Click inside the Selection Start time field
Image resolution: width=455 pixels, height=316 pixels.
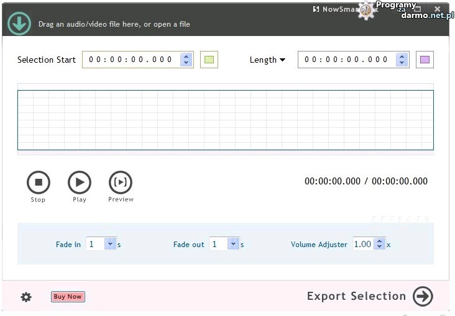pyautogui.click(x=131, y=60)
